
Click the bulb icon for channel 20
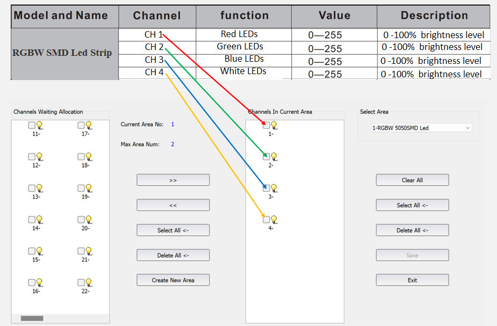89,220
